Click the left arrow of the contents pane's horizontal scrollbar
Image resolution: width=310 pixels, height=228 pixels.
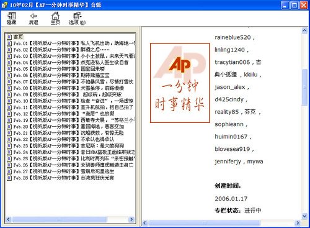pyautogui.click(x=8, y=219)
